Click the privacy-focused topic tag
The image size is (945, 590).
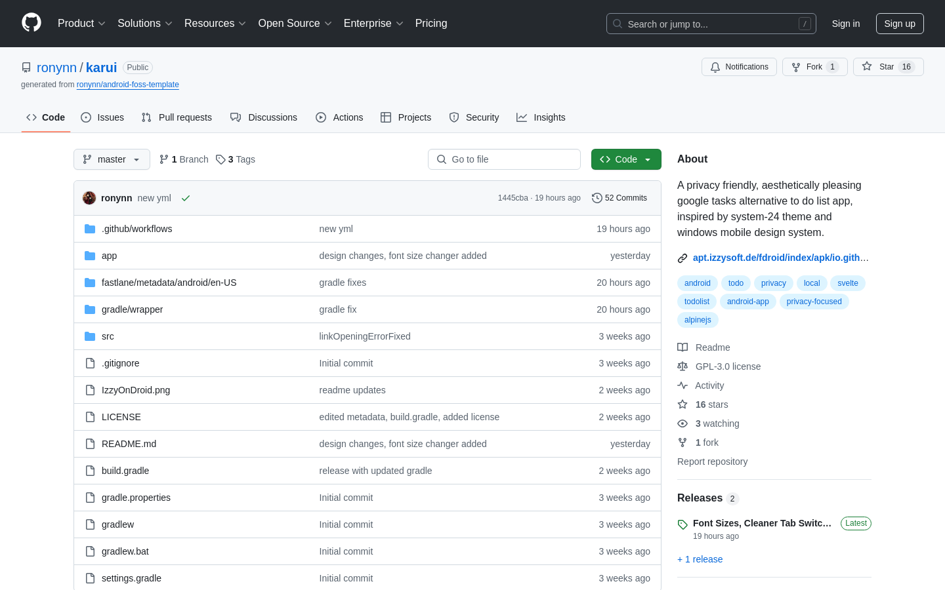click(814, 302)
